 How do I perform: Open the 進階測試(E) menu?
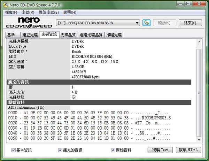coord(49,13)
